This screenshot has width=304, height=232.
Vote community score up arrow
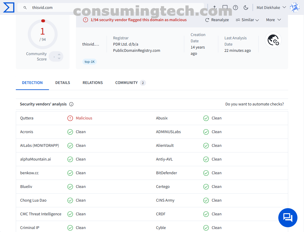59,54
